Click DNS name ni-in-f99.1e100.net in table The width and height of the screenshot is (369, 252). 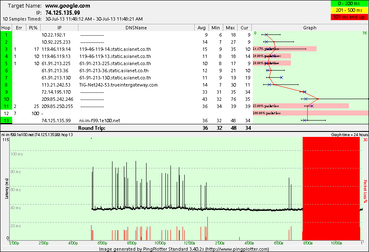[x=99, y=121]
